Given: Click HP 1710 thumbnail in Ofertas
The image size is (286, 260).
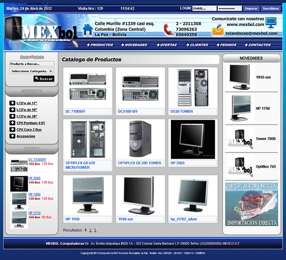Looking at the screenshot, I should pos(19,220).
